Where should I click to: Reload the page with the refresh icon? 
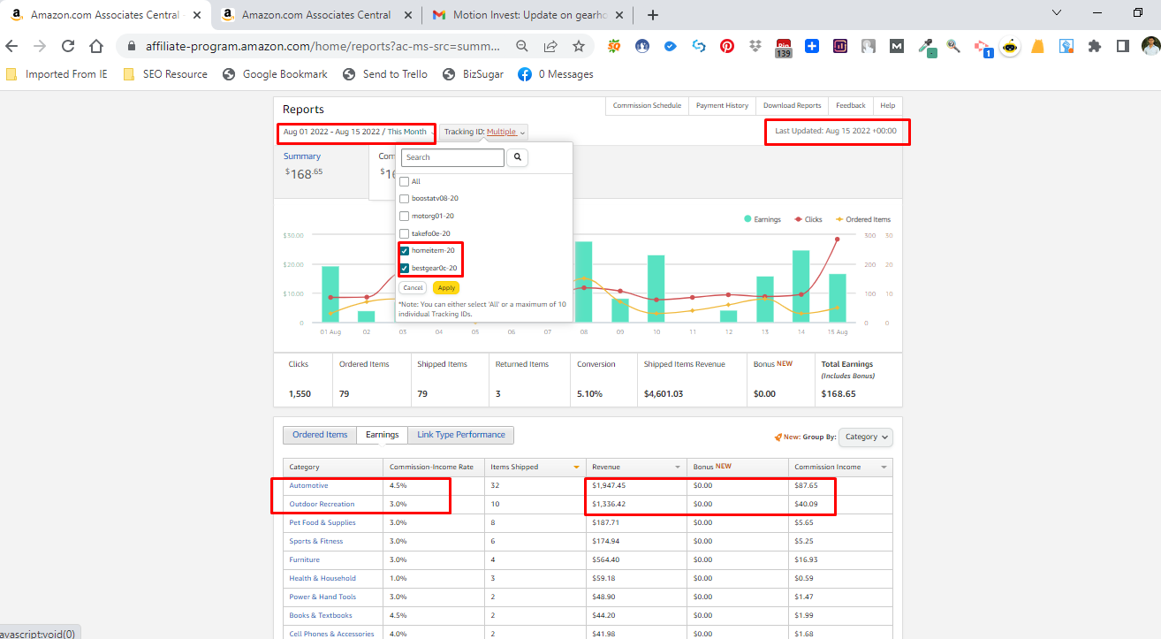point(68,46)
